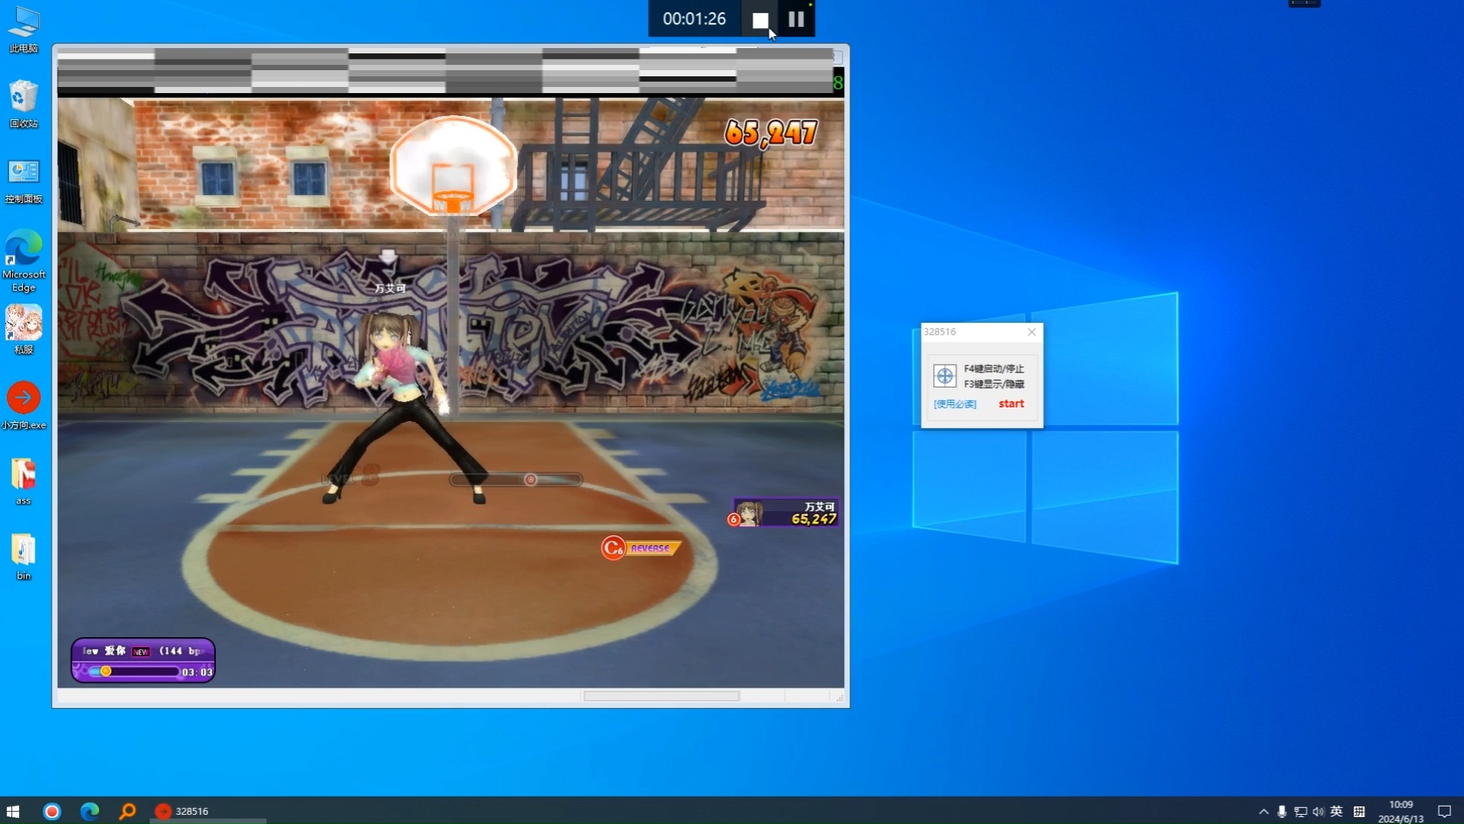Toggle the 拼 IME mode indicator
1464x824 pixels.
click(1359, 811)
